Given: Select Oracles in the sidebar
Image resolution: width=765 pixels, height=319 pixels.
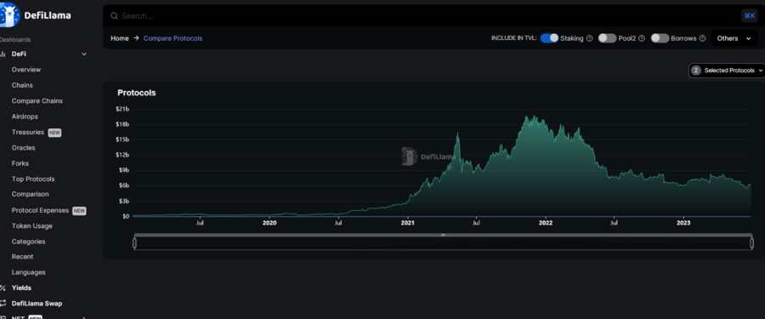Looking at the screenshot, I should (24, 147).
